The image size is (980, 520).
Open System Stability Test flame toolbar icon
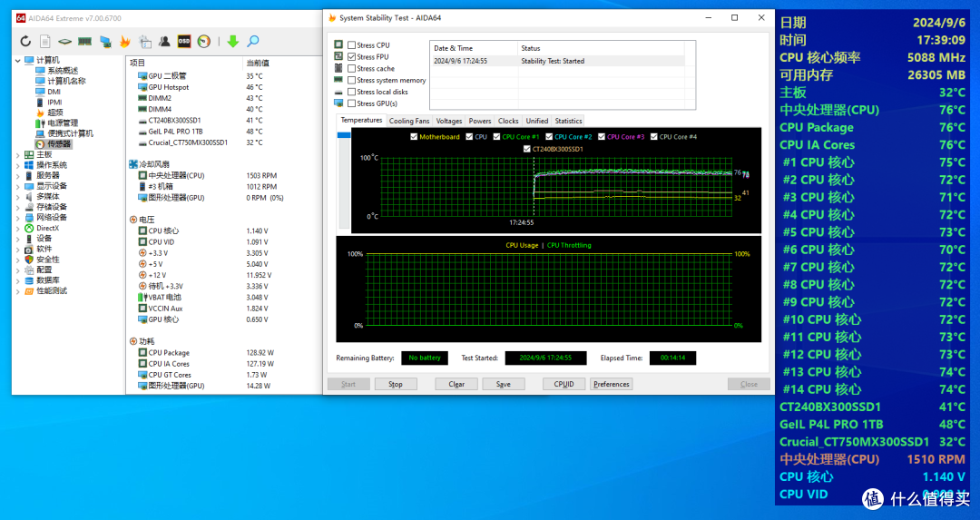(x=125, y=41)
